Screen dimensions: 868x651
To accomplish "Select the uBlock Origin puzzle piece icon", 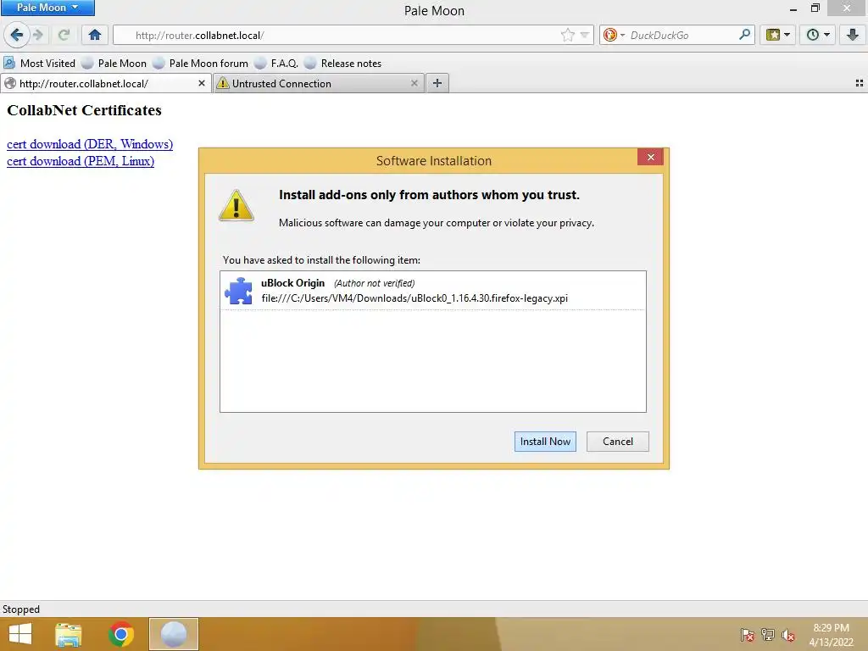I will [238, 291].
